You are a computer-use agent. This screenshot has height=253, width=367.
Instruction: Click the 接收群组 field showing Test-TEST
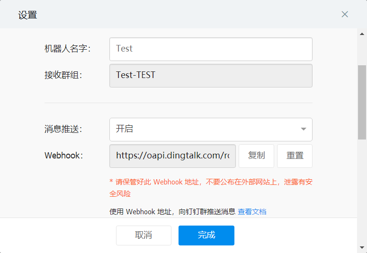tap(211, 75)
